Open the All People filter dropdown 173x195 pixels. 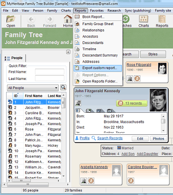click(33, 88)
